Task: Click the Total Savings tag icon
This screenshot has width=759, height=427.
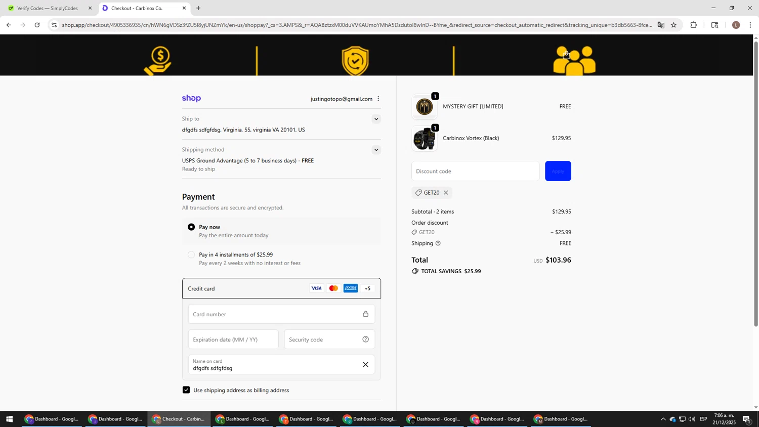Action: [x=415, y=271]
